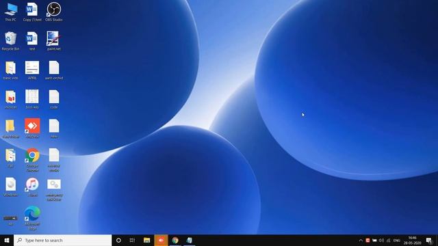This screenshot has width=438, height=246.
Task: Switch to Chrome in the taskbar
Action: (175, 240)
